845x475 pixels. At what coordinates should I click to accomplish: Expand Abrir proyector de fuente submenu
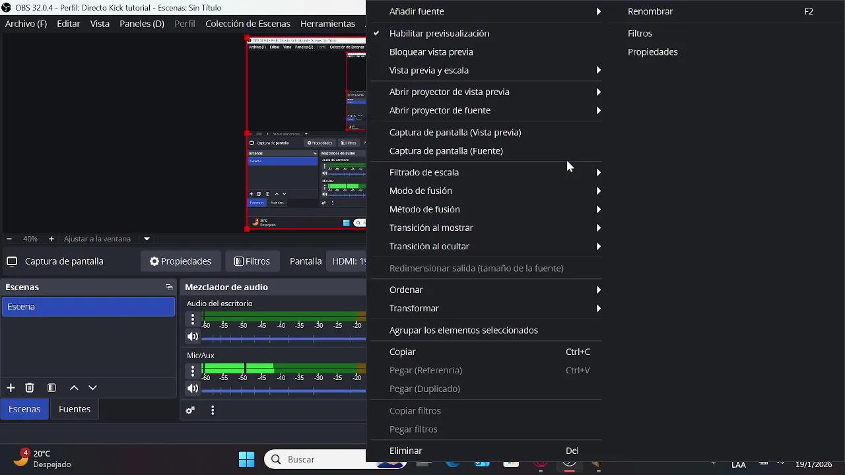[486, 110]
